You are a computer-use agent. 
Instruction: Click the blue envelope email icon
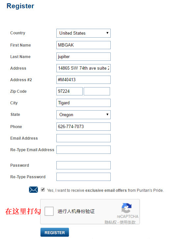point(33,189)
